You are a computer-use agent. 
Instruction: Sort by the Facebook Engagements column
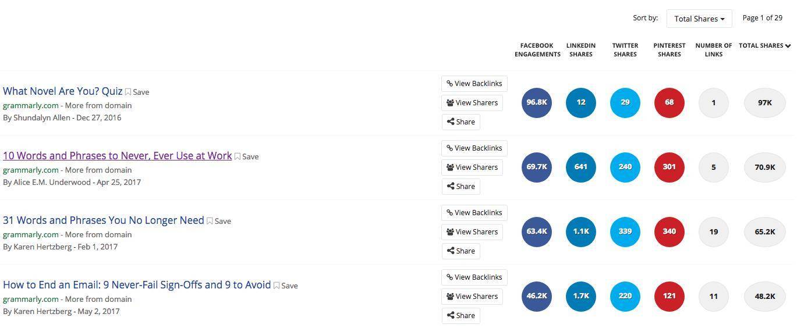click(537, 49)
